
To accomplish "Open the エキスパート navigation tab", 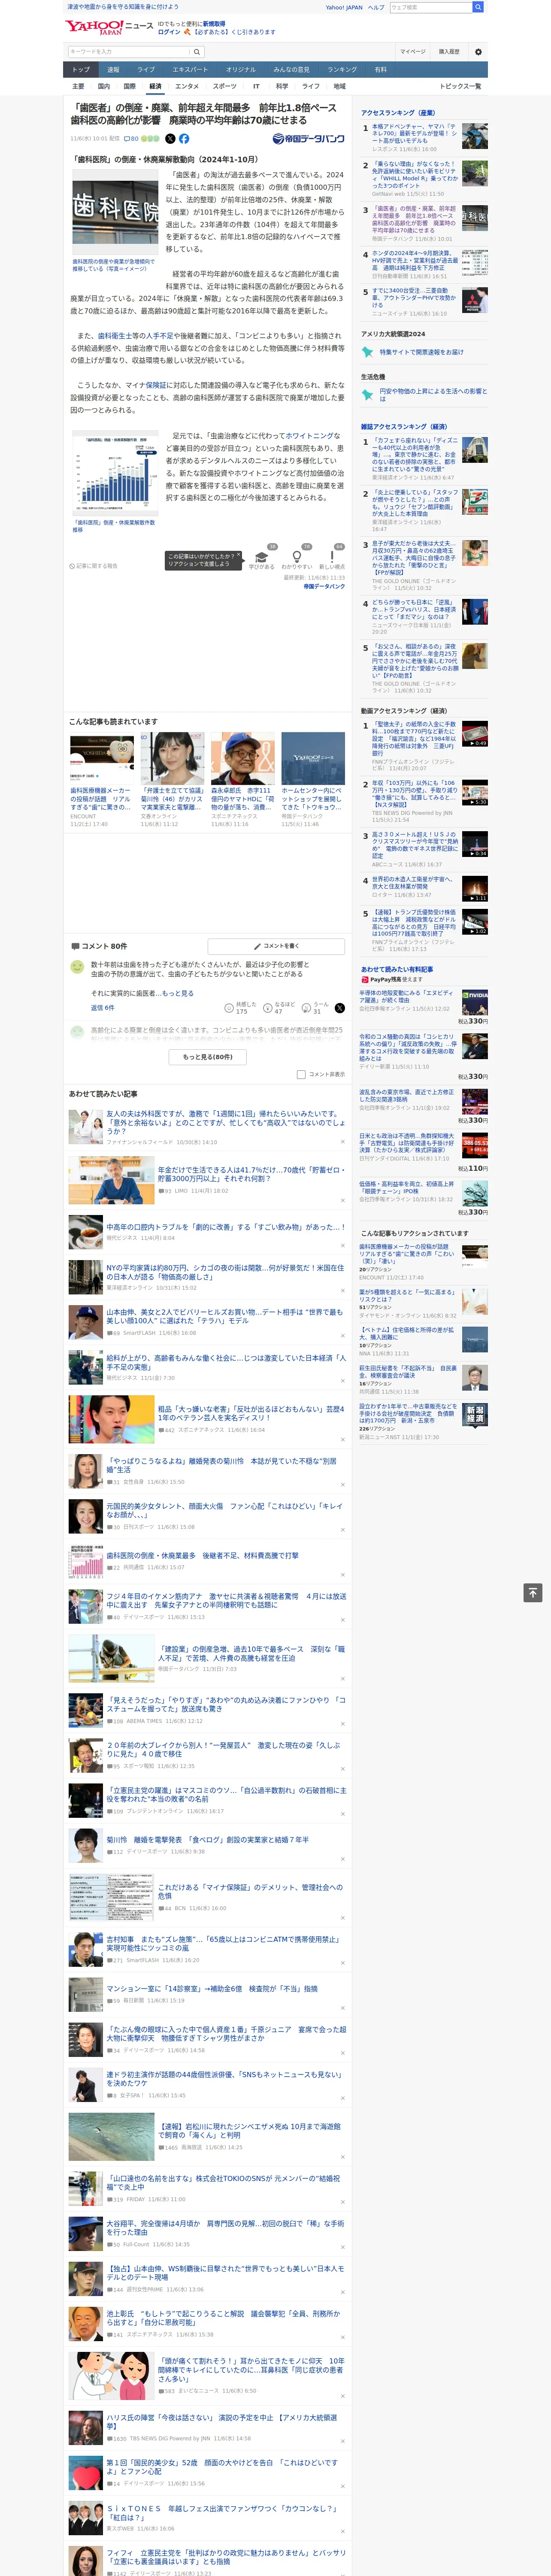I will coord(190,69).
